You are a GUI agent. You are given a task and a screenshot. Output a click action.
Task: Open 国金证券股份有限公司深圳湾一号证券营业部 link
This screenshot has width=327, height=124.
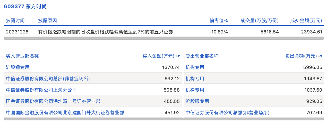53,101
